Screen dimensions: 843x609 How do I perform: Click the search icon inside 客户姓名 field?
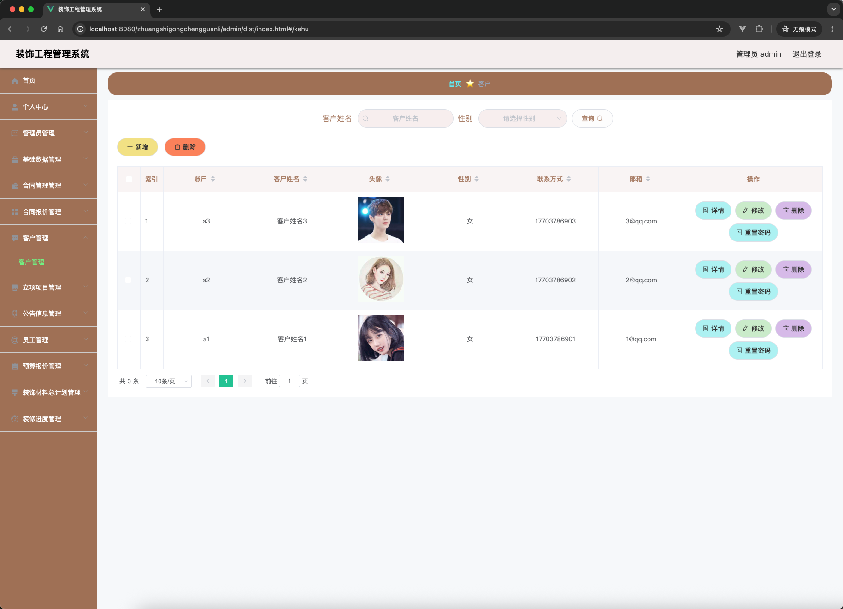coord(365,118)
